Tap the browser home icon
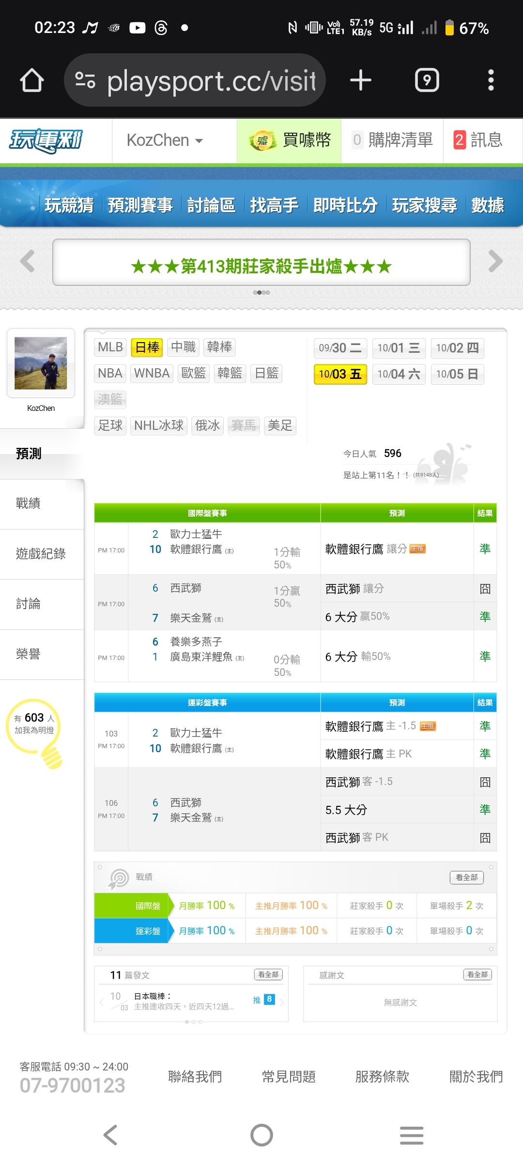The height and width of the screenshot is (1163, 523). (x=32, y=80)
